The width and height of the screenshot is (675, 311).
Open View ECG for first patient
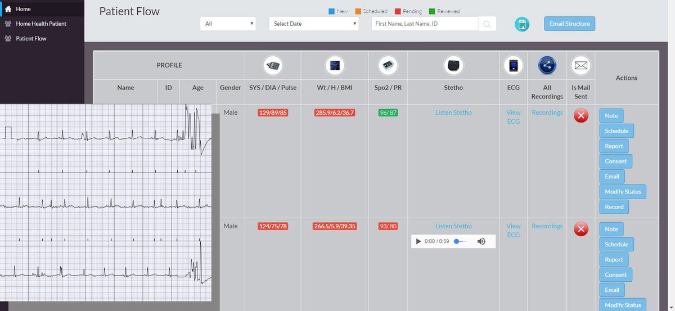[513, 117]
